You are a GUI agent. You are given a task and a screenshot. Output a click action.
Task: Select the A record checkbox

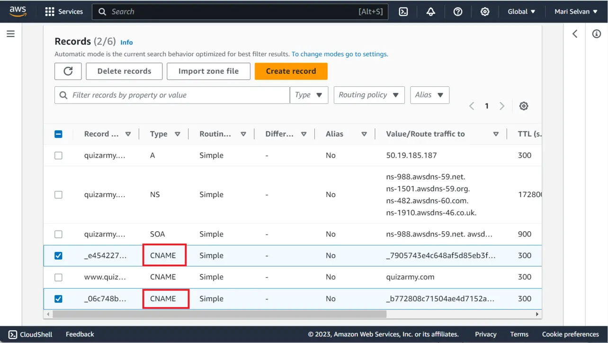click(58, 155)
